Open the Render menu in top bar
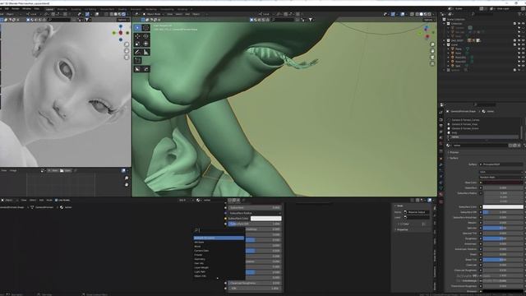This screenshot has width=526, height=296. pos(16,9)
